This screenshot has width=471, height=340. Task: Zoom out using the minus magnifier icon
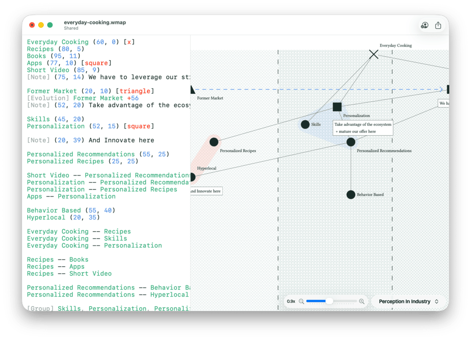click(302, 301)
